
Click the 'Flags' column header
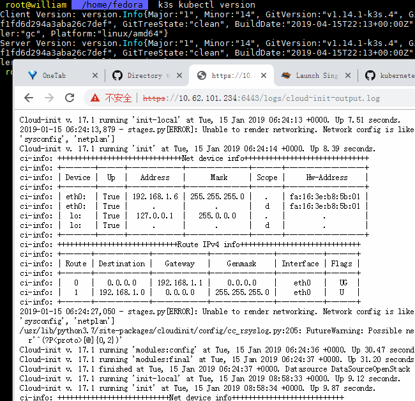[342, 264]
